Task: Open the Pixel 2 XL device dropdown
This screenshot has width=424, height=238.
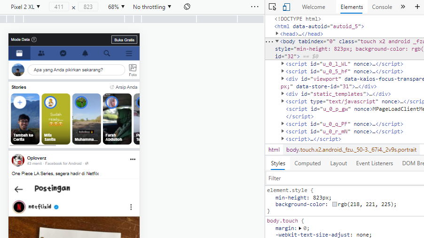Action: click(x=25, y=7)
